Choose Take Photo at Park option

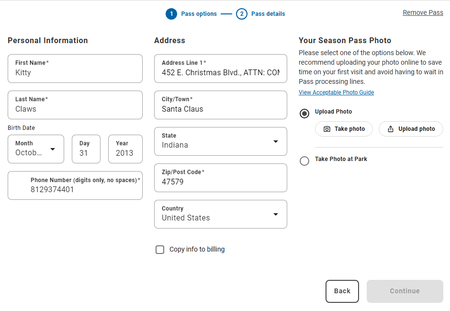pos(304,161)
